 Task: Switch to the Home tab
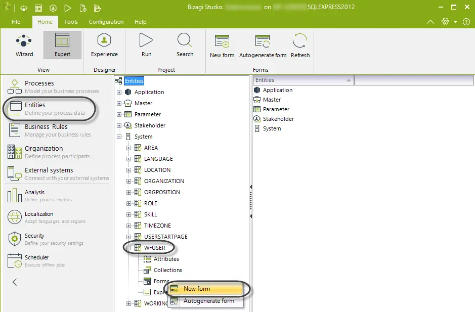click(45, 22)
